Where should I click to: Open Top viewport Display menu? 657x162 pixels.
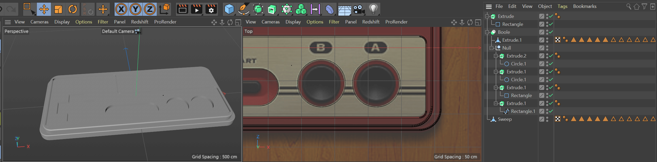point(293,22)
